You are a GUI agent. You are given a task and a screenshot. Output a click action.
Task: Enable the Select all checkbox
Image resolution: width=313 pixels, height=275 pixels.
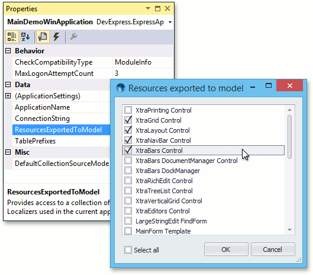point(128,250)
